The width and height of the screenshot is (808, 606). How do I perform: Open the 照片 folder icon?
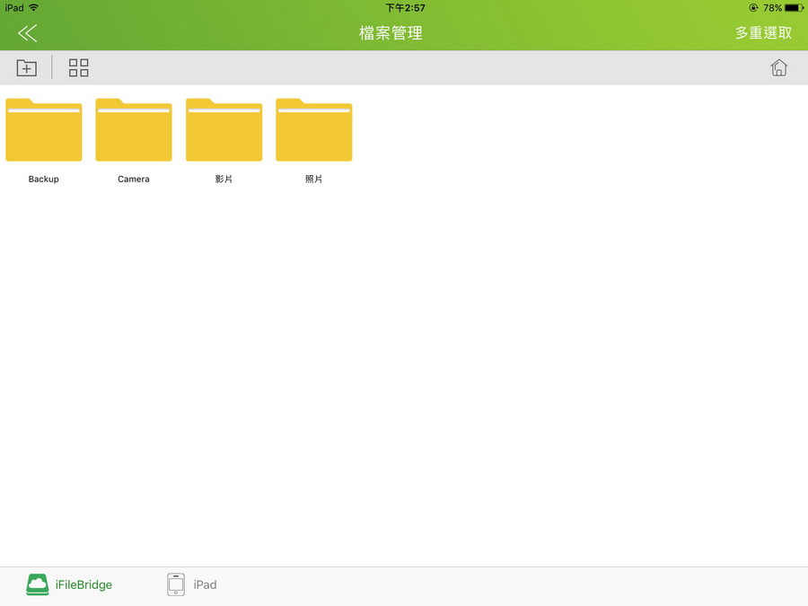point(314,130)
